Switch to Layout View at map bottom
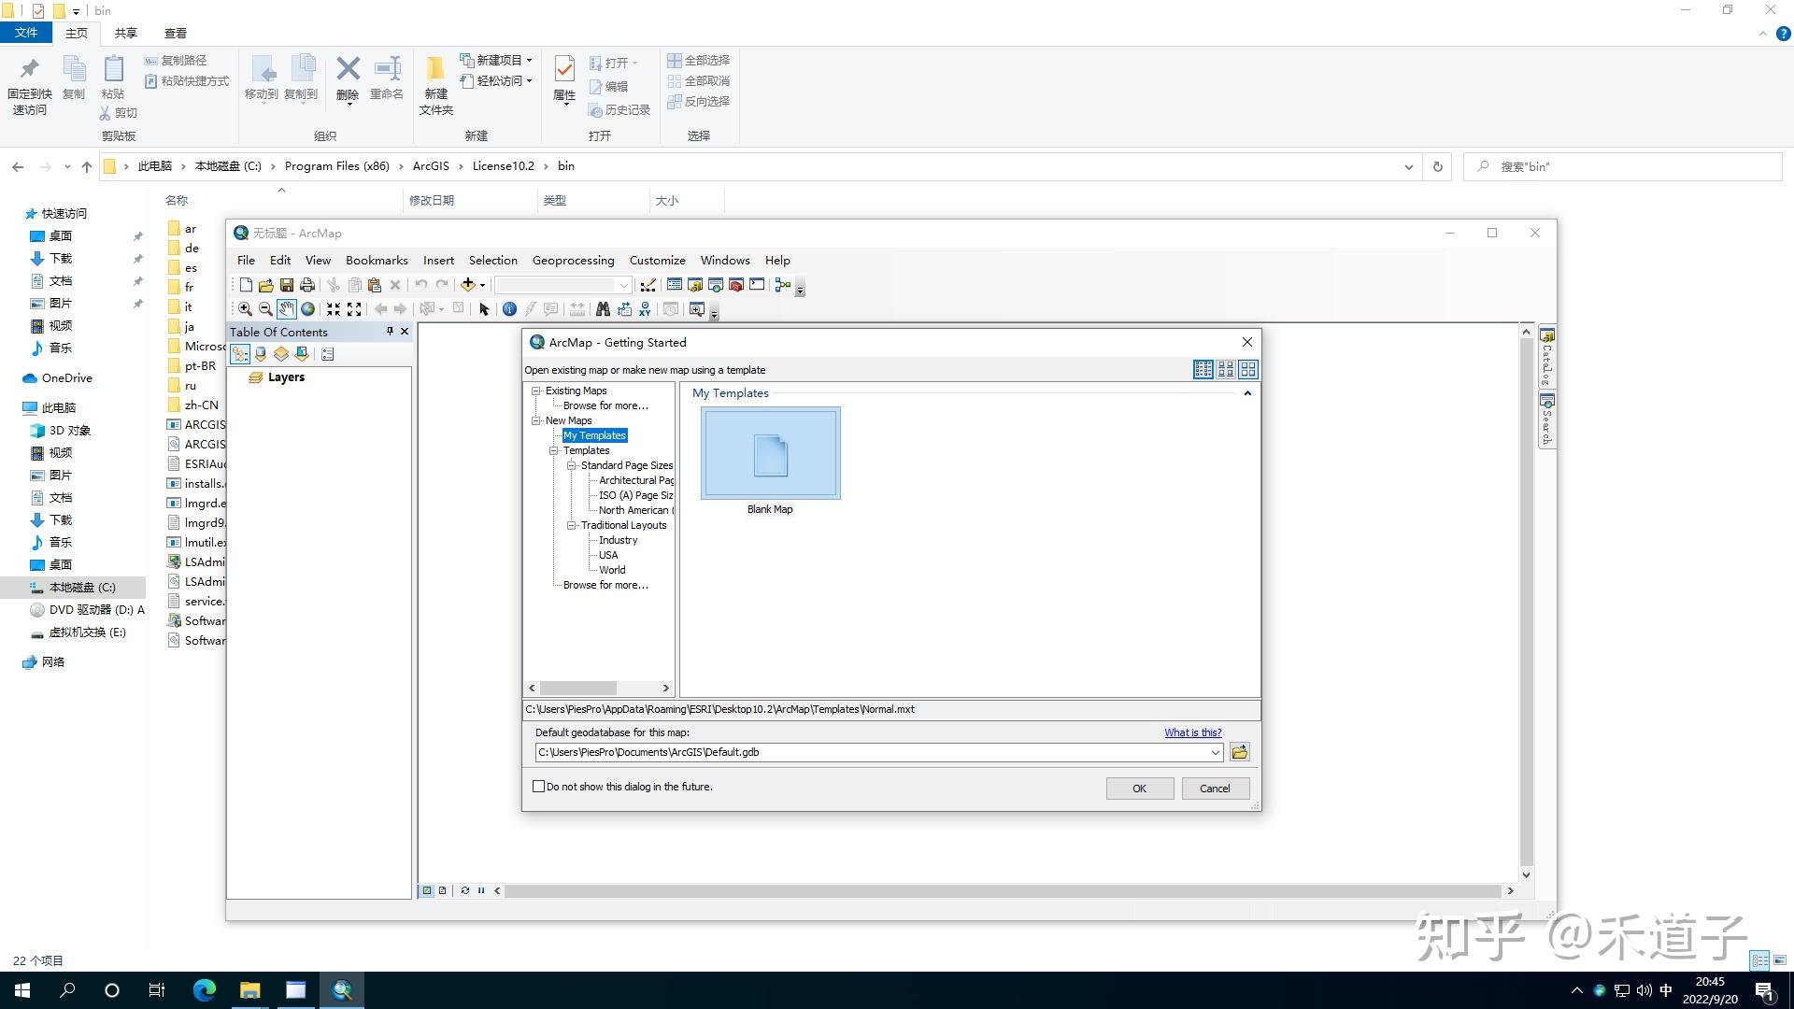Screen dimensions: 1794x1009 coord(443,890)
